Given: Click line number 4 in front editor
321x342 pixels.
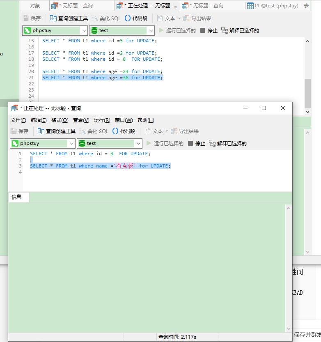Looking at the screenshot, I should point(20,172).
